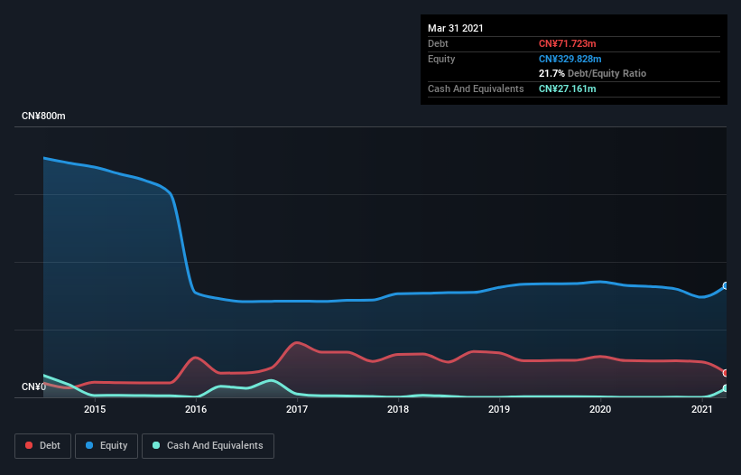The width and height of the screenshot is (741, 475).
Task: Click the teal Cash legend dot
Action: pyautogui.click(x=156, y=445)
